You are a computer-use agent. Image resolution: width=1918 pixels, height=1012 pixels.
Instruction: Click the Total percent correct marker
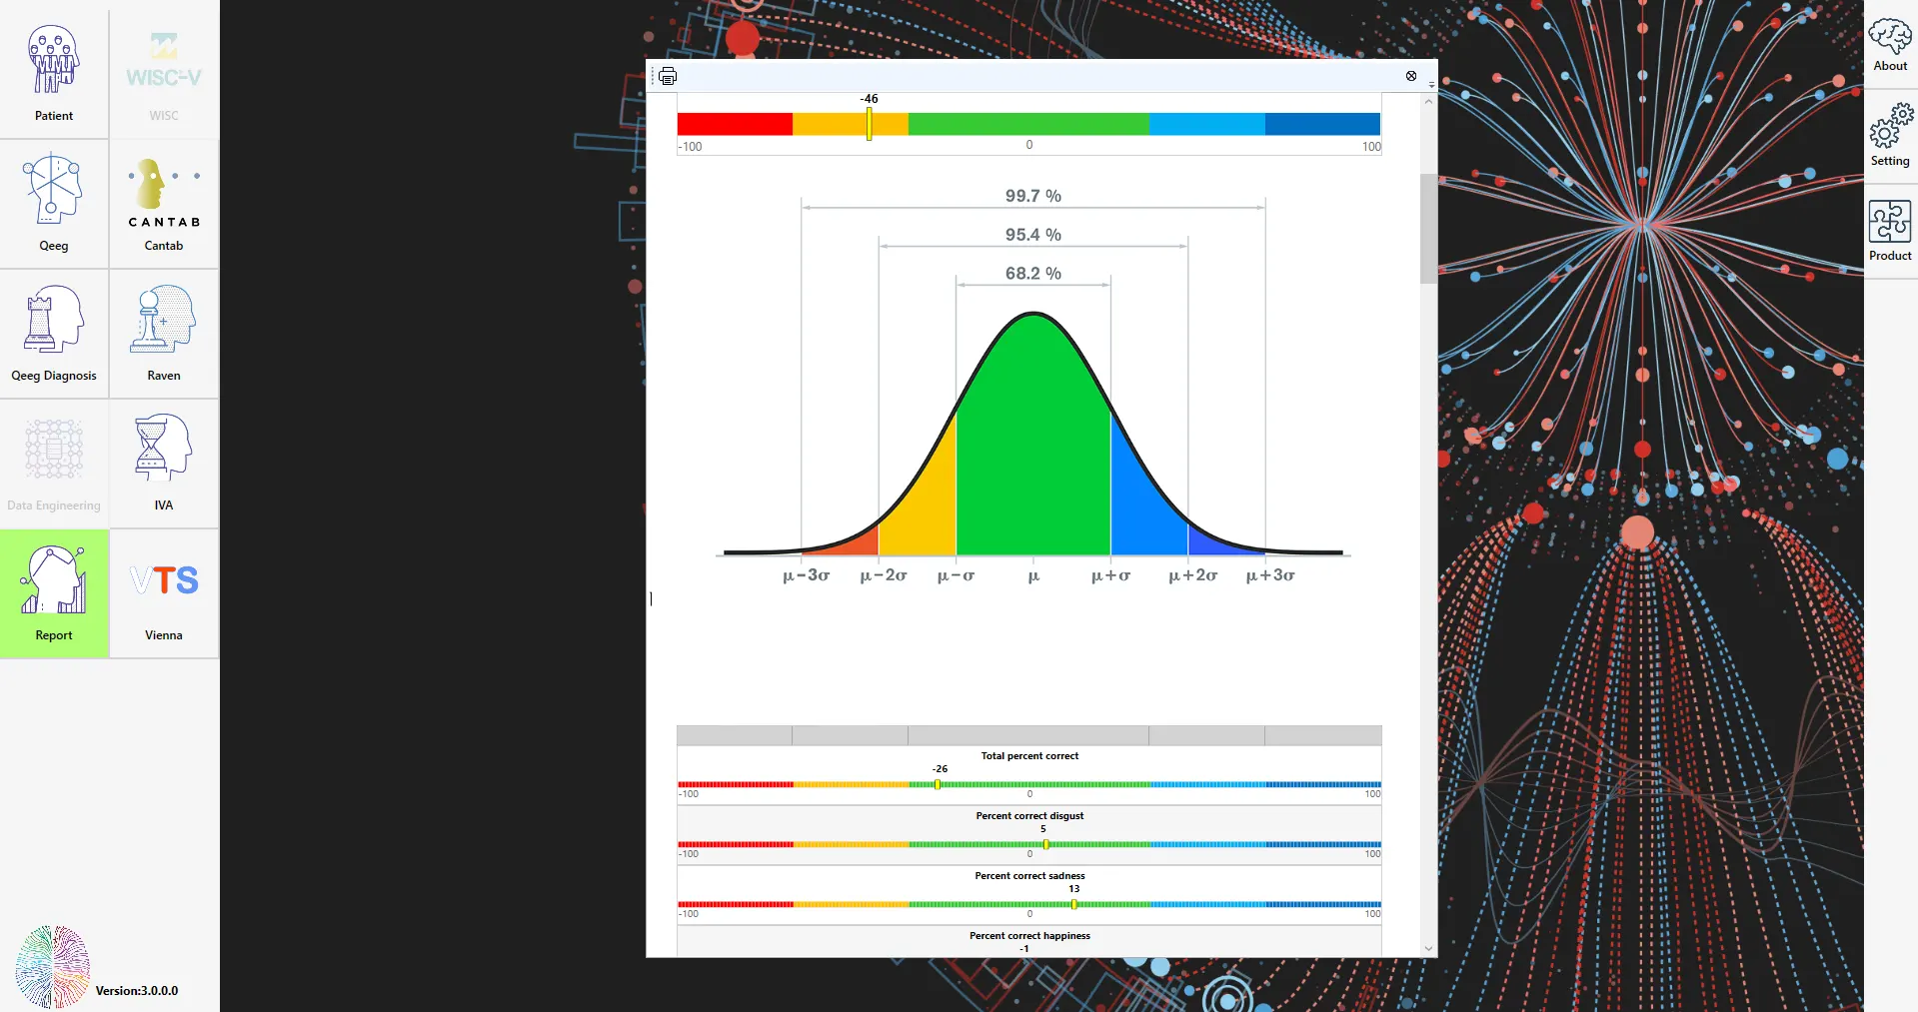coord(938,785)
